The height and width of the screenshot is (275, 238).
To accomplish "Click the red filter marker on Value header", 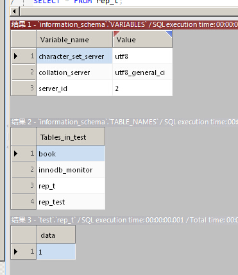I will 116,33.
